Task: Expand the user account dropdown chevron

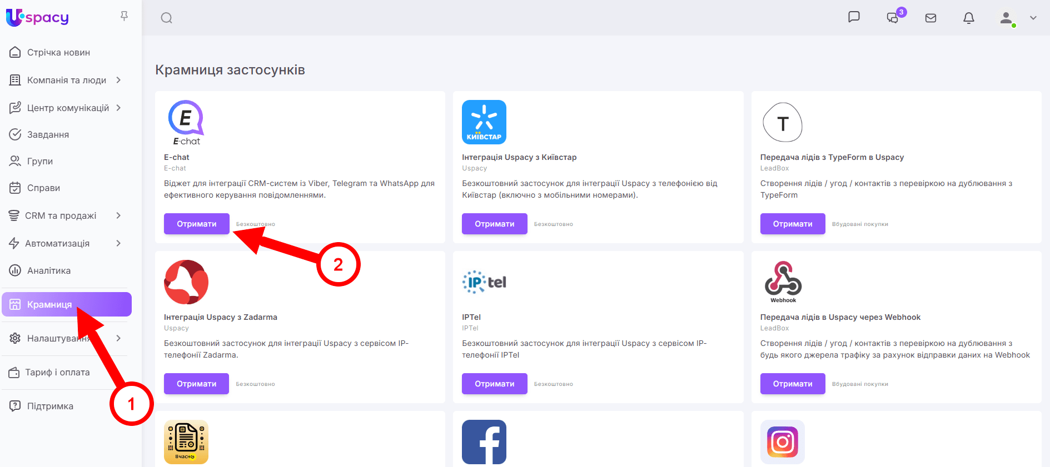Action: point(1033,18)
